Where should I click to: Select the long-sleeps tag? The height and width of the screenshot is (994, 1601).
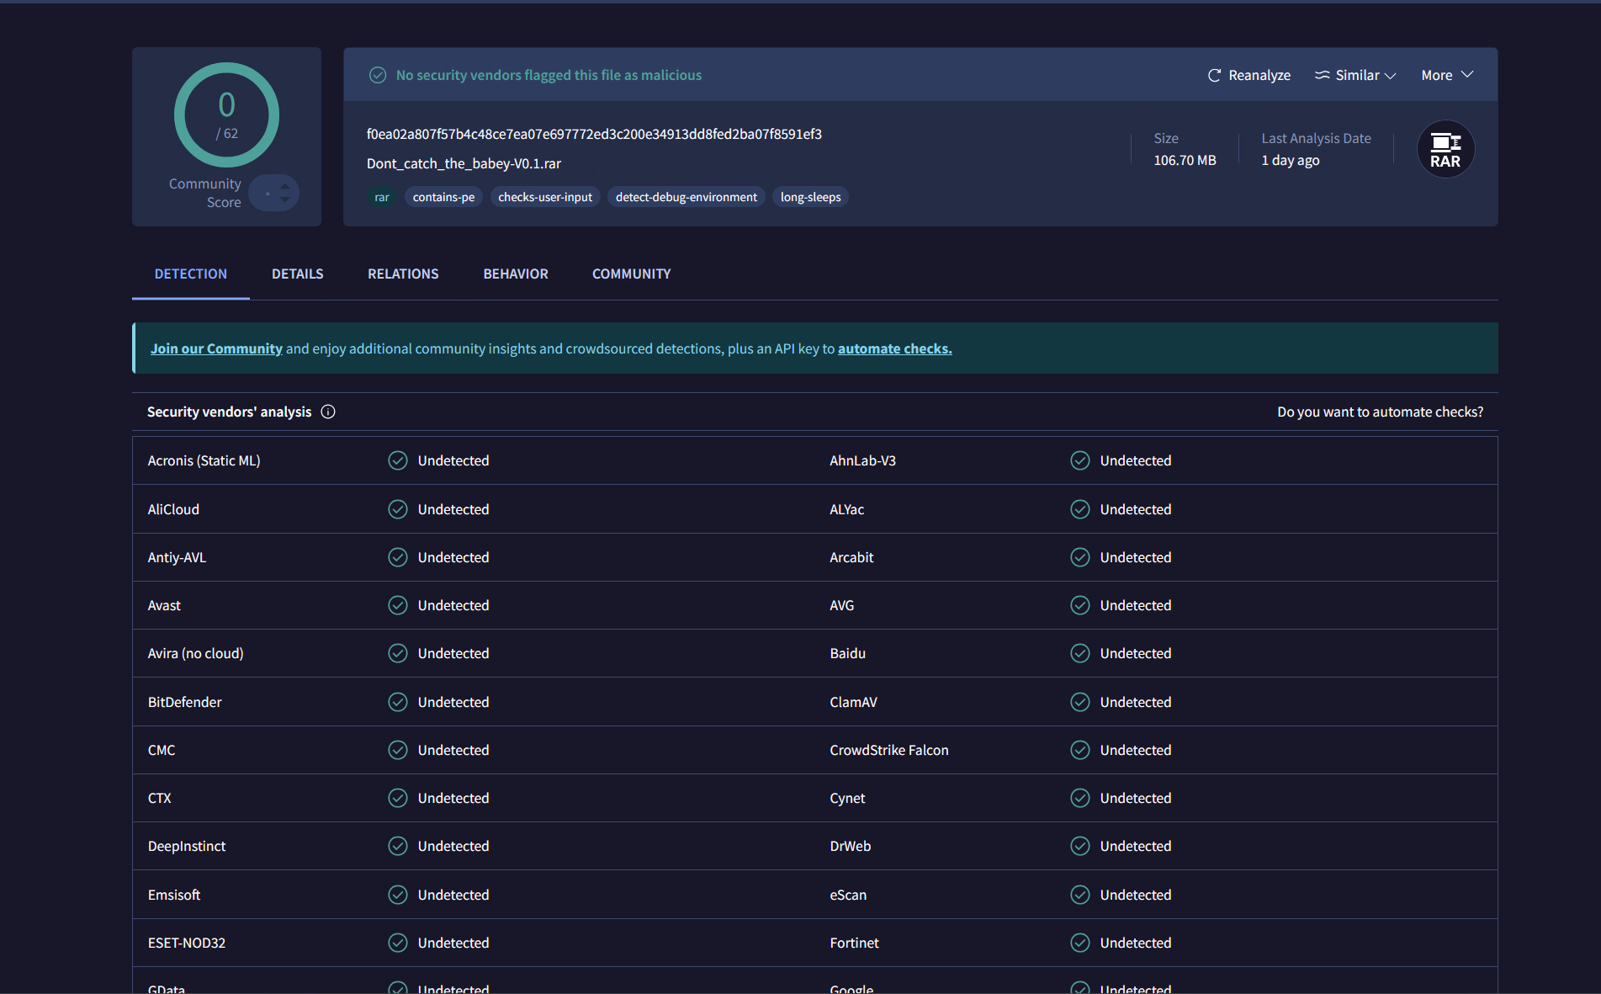(811, 197)
